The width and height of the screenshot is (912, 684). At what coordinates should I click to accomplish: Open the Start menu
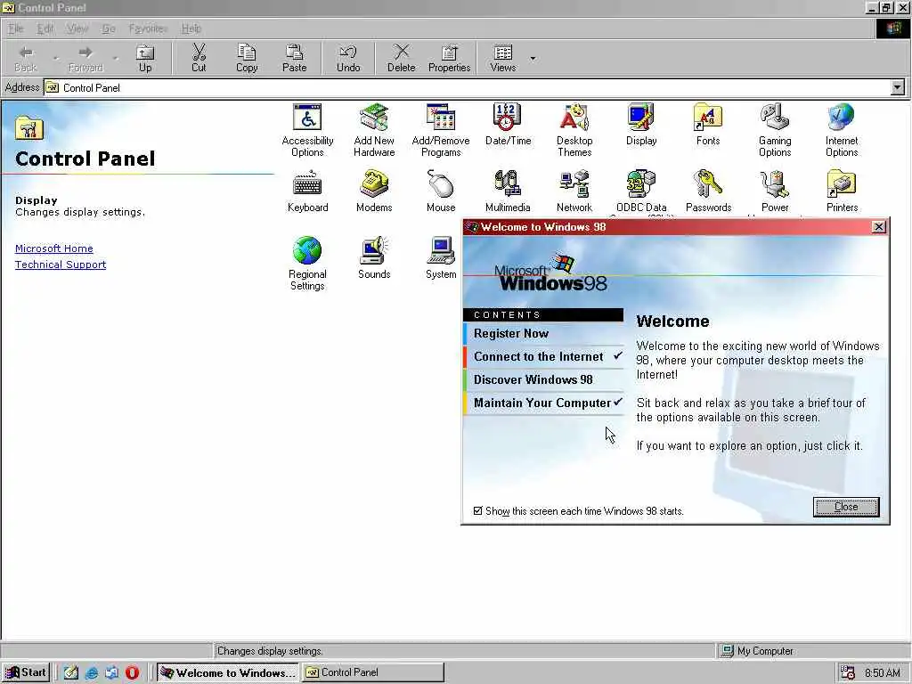[x=26, y=672]
